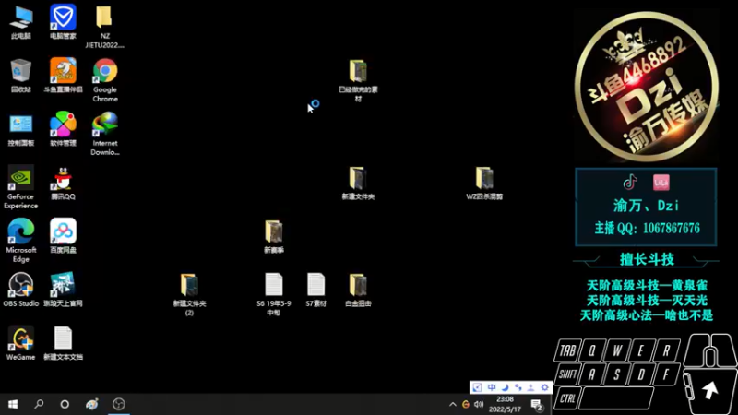The width and height of the screenshot is (738, 415).
Task: Select the 软件管理 colorful shortcut
Action: 63,129
